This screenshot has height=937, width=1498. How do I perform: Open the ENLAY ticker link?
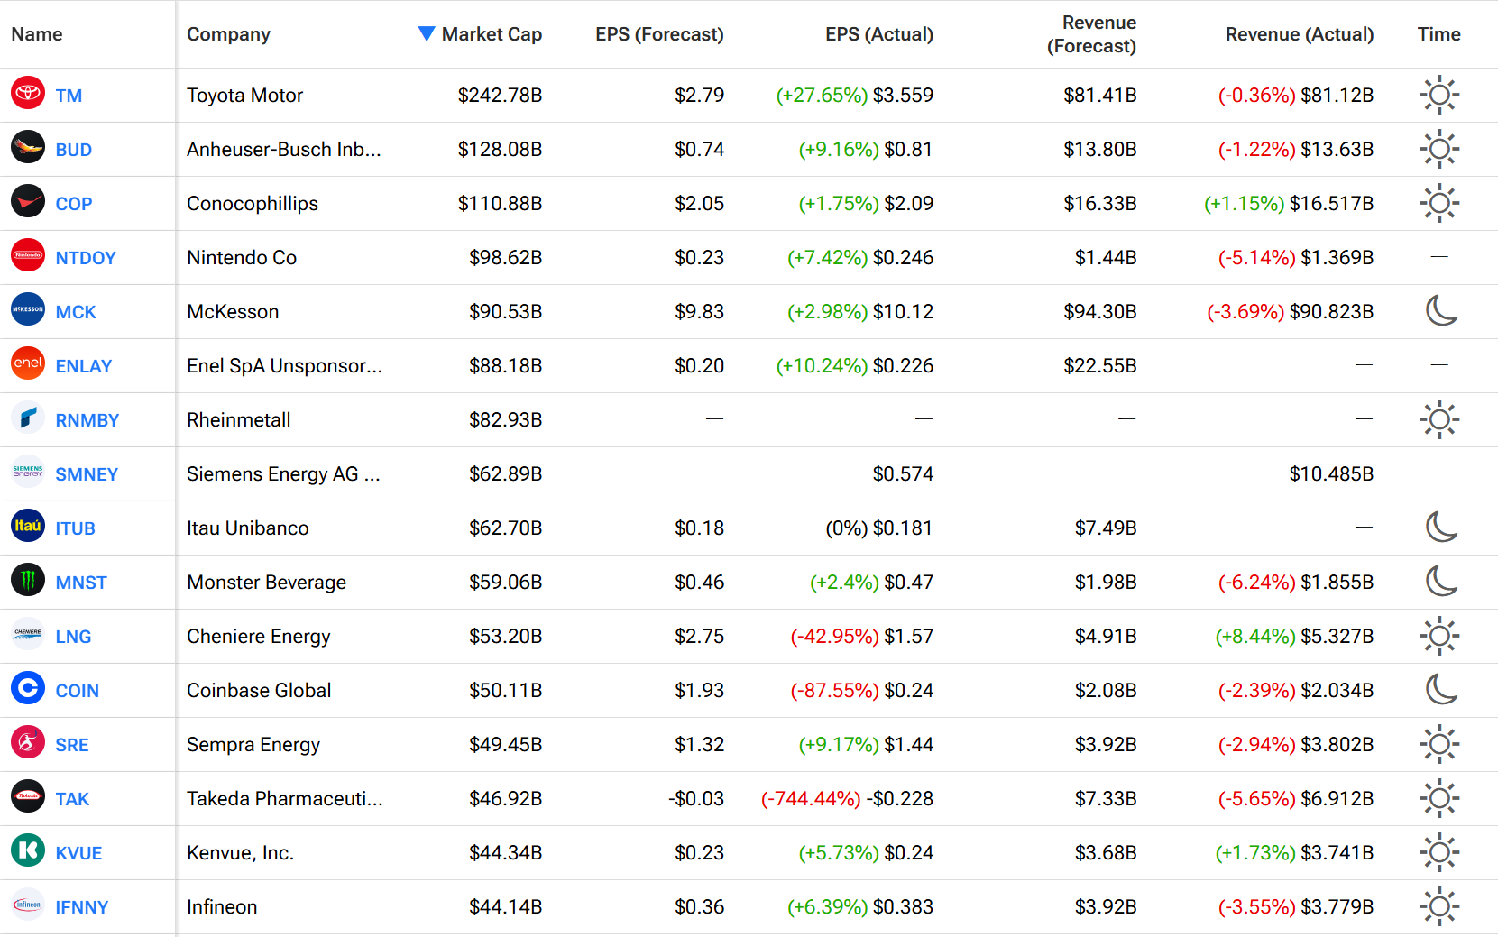(x=84, y=366)
